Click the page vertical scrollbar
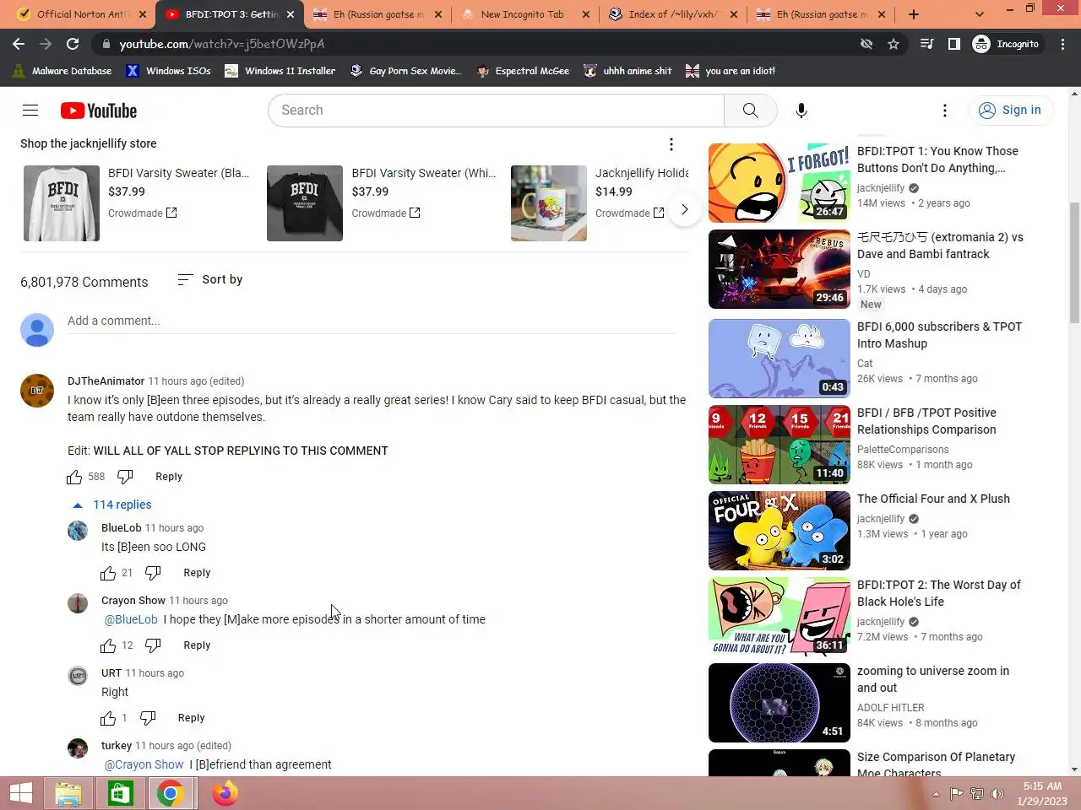Screen dimensions: 1081x810 [1074, 262]
